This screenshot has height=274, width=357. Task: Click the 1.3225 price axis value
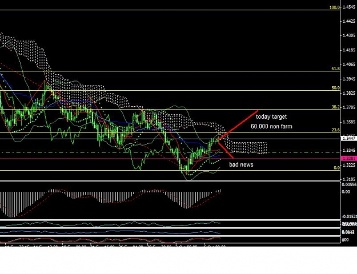pos(349,165)
